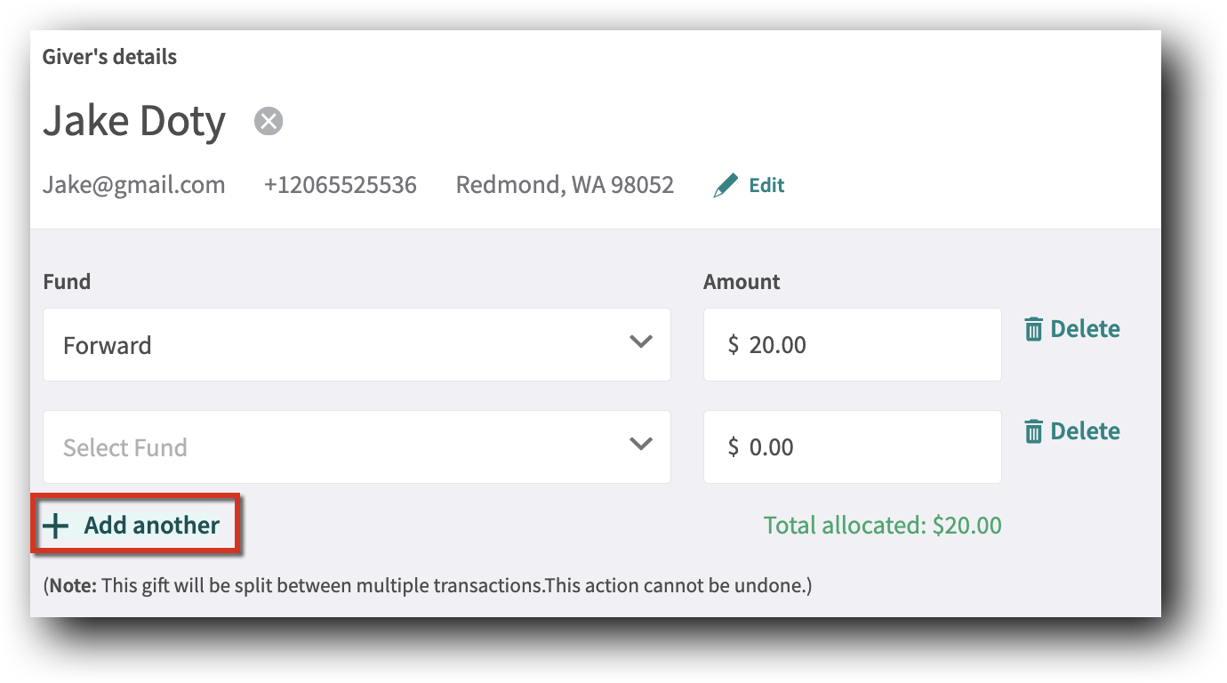The height and width of the screenshot is (683, 1227).
Task: Click the chevron on the Forward fund selector
Action: (640, 344)
